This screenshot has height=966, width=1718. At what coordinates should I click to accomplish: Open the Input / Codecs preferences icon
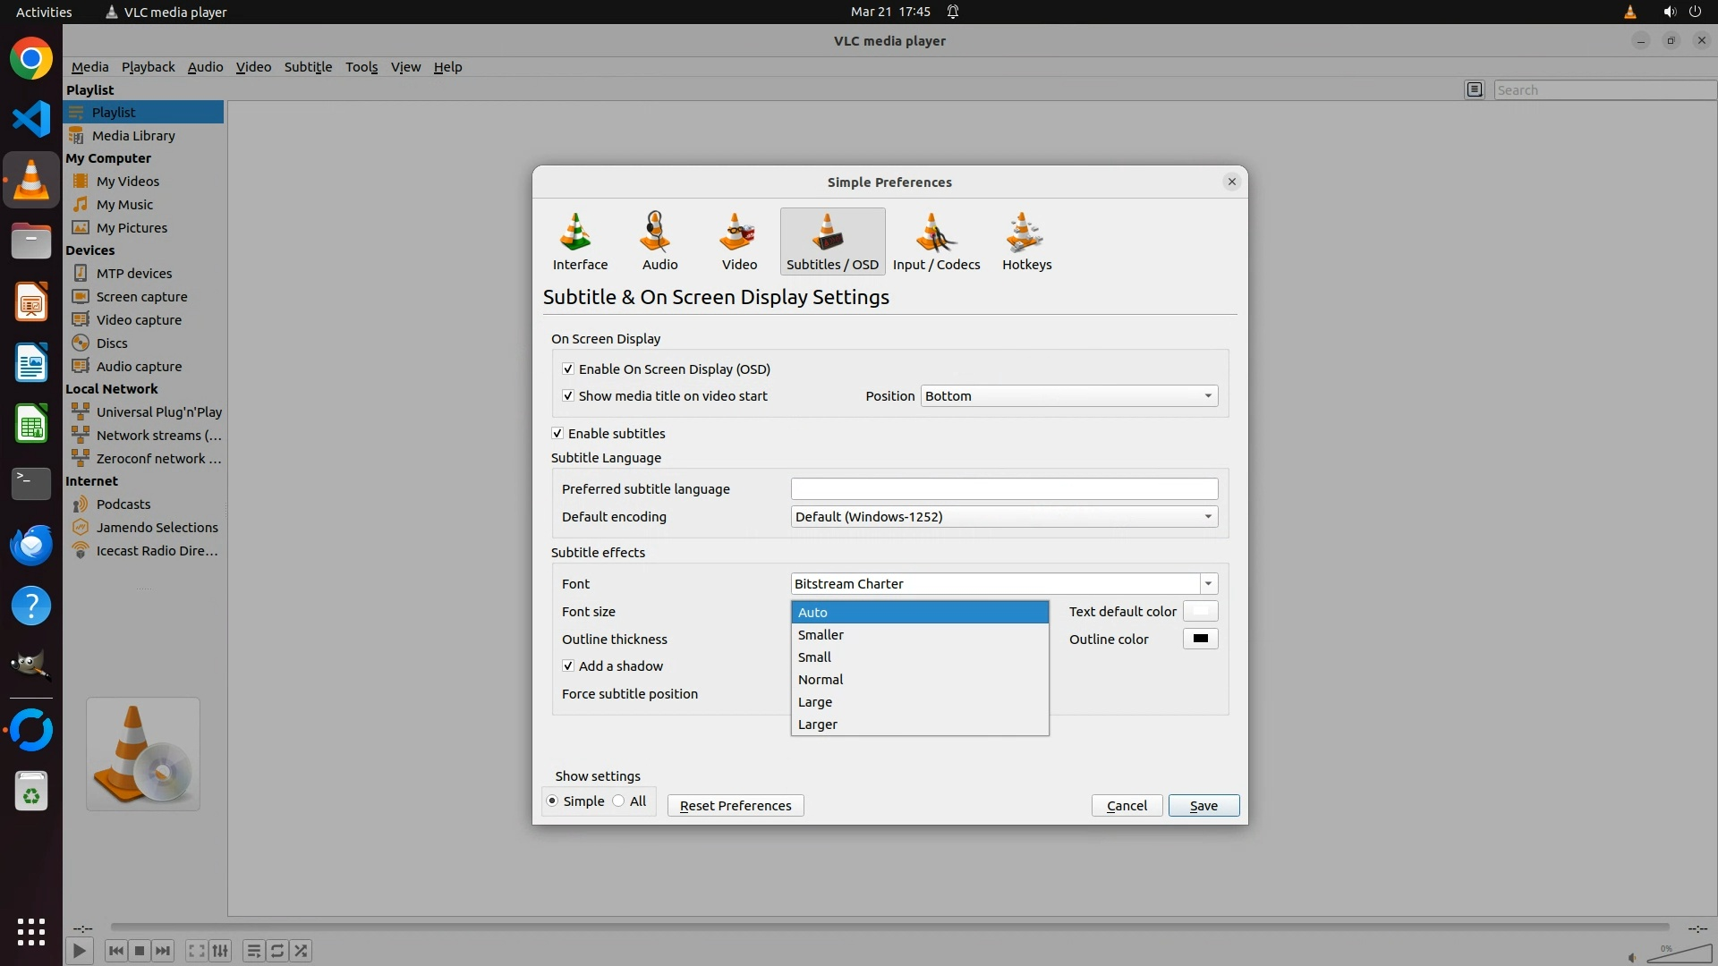[x=936, y=240]
